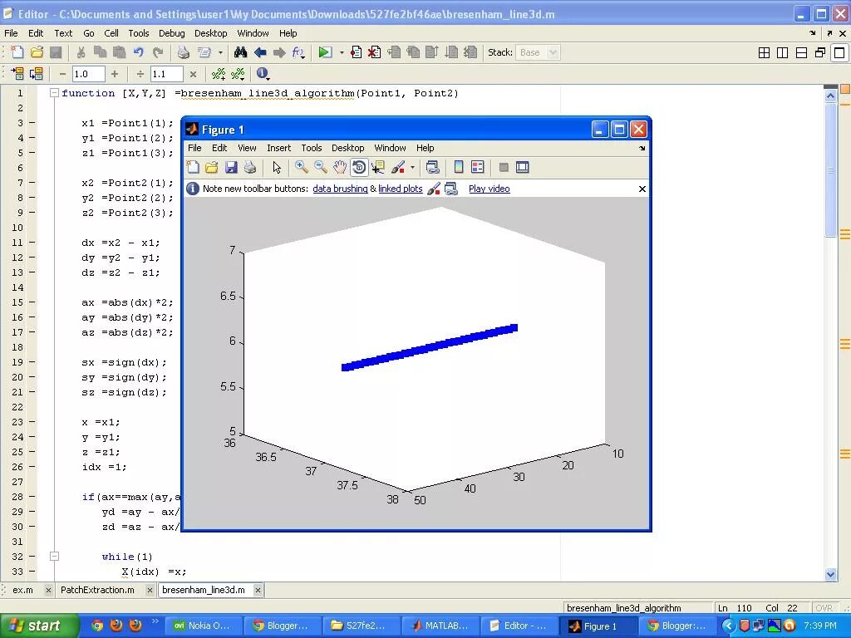Open the Run configuration dropdown arrow
Viewport: 851px width, 638px height.
pyautogui.click(x=342, y=52)
